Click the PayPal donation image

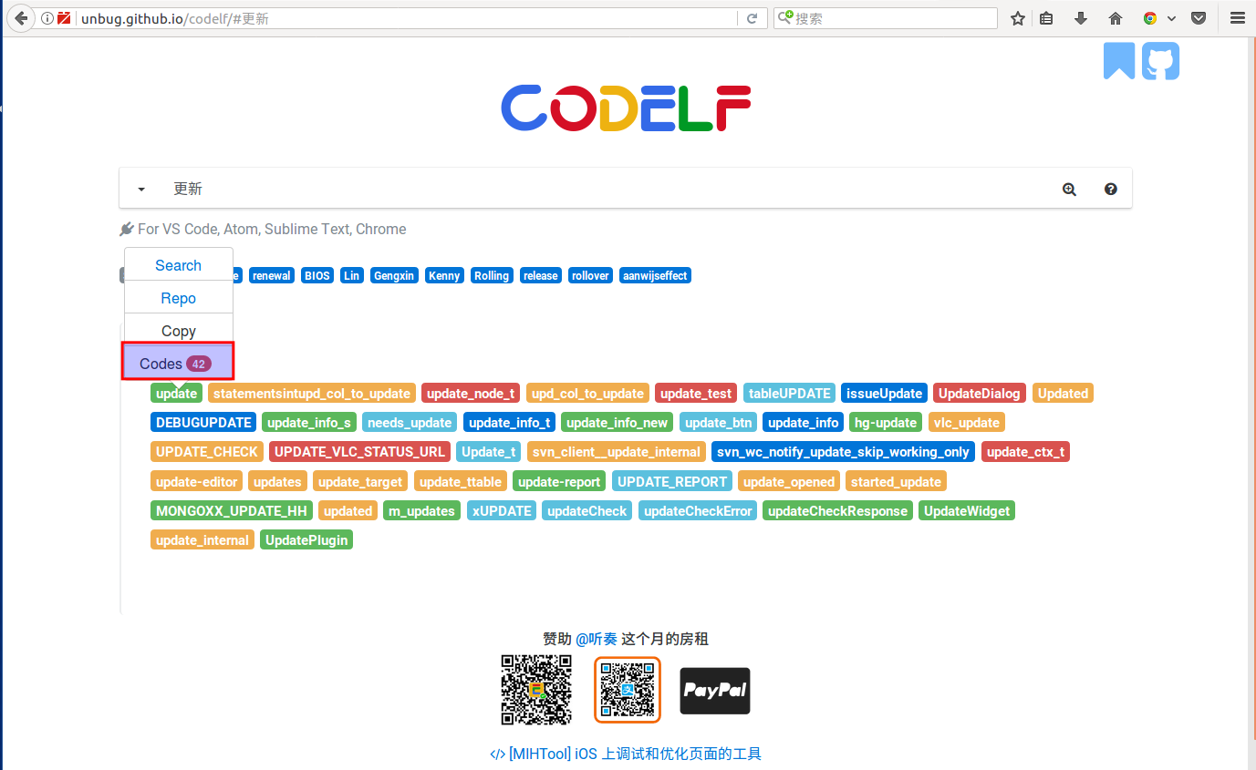pos(715,690)
